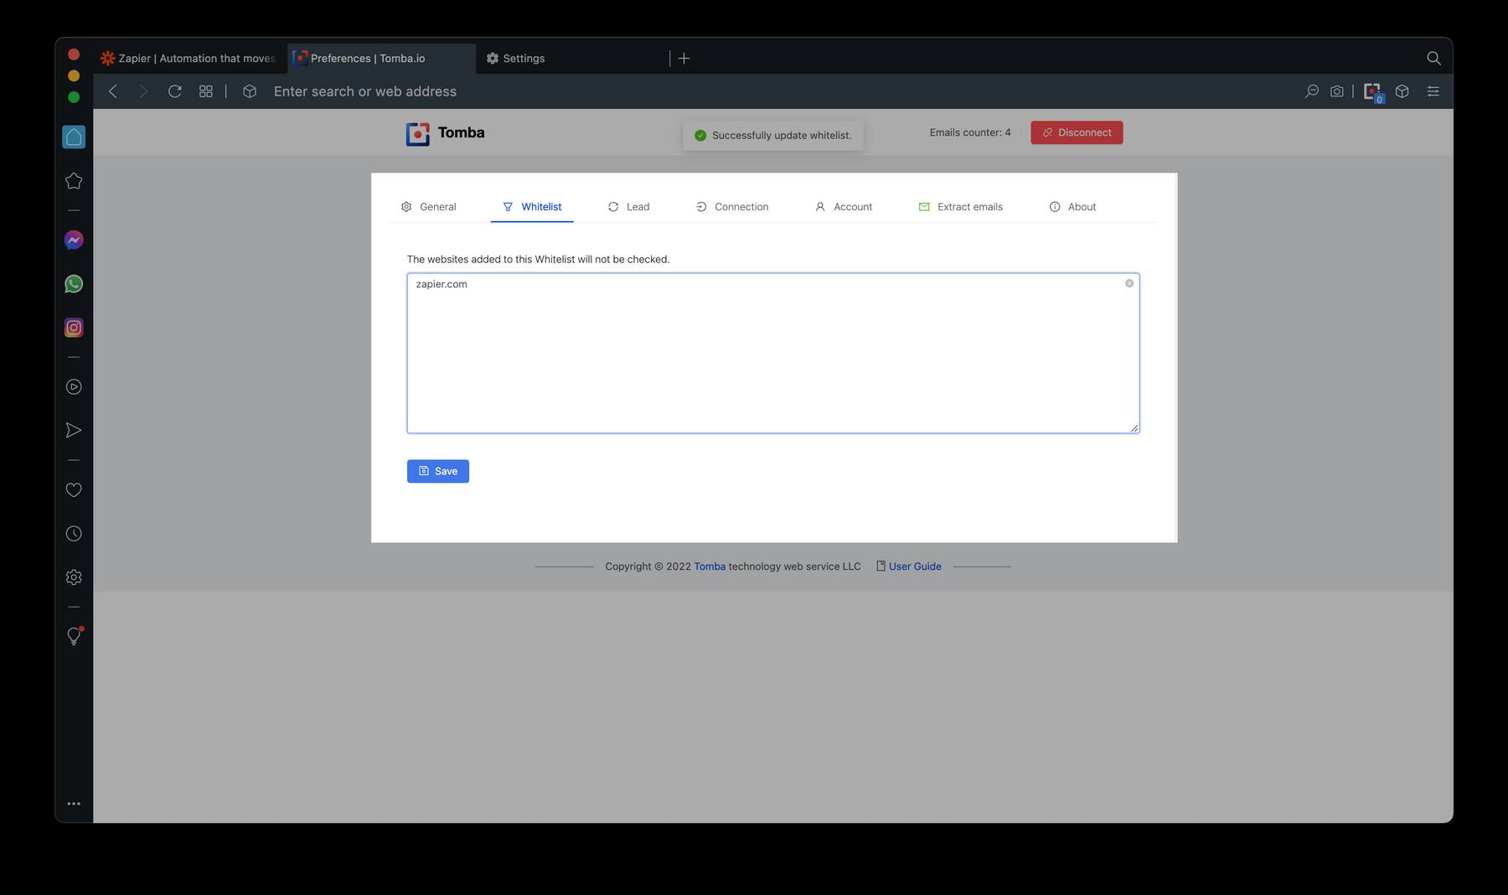Click the Save button

[438, 471]
